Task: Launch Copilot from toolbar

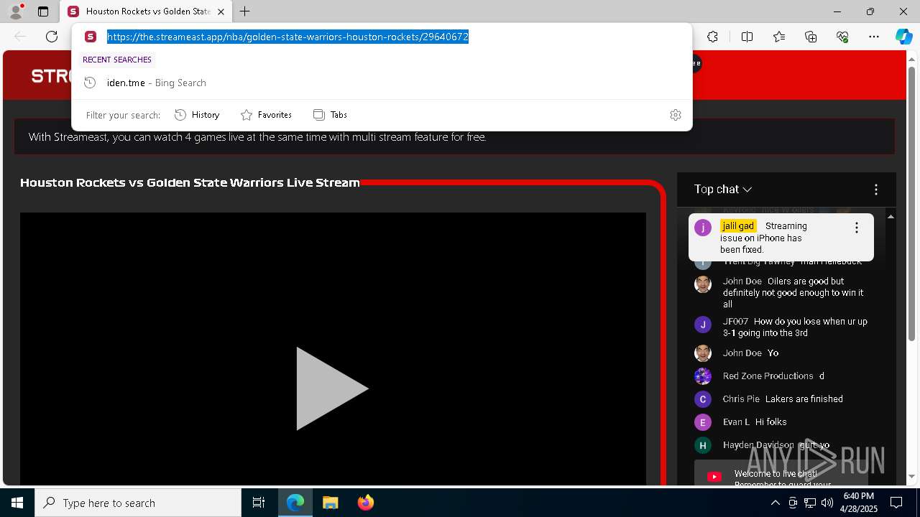Action: pyautogui.click(x=903, y=37)
